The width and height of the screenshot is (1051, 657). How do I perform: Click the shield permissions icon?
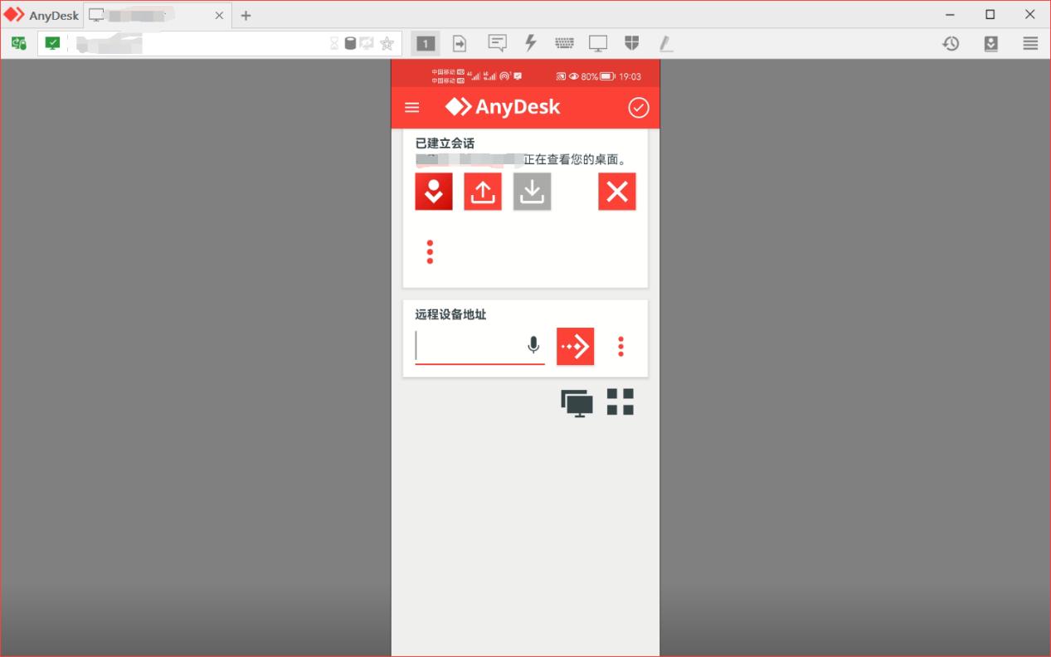pos(631,44)
